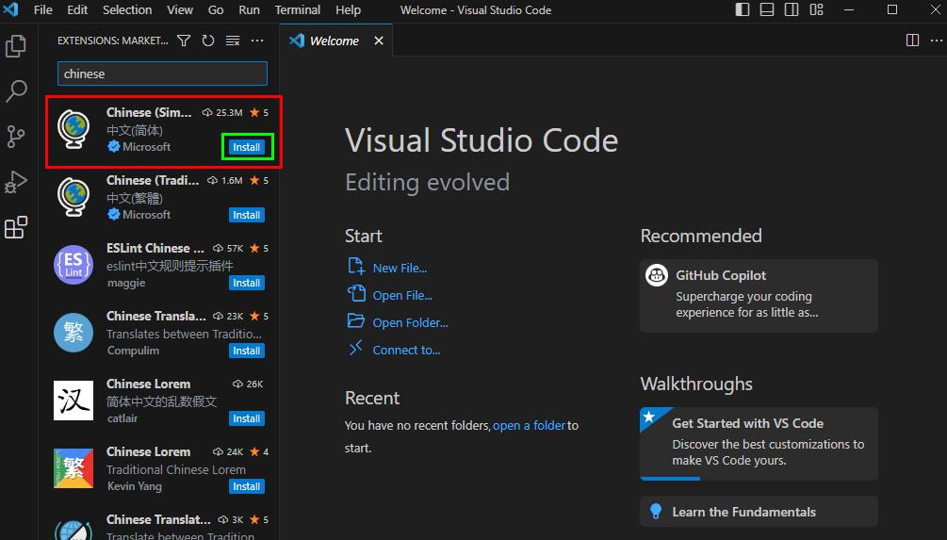Screen dimensions: 947x540
Task: Install Chinese Lorem by catlair
Action: click(x=247, y=418)
